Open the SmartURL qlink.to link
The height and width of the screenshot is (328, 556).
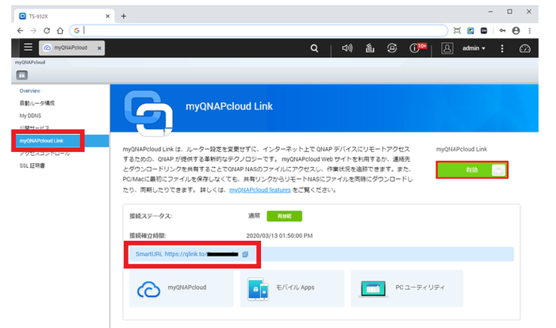pos(201,254)
